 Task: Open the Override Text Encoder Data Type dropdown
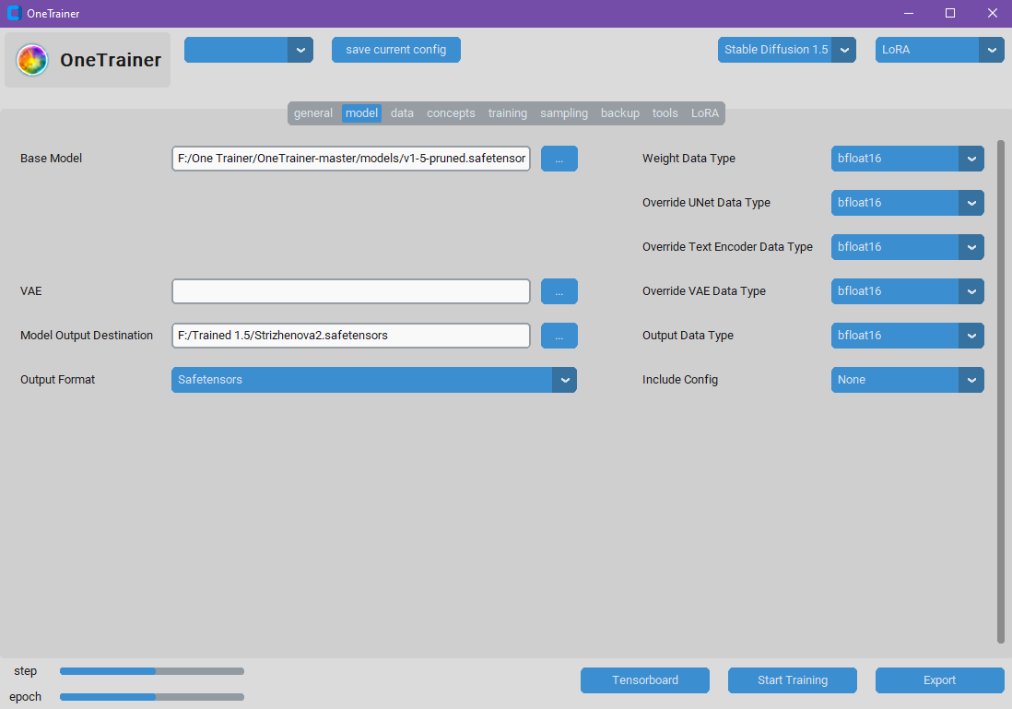908,247
